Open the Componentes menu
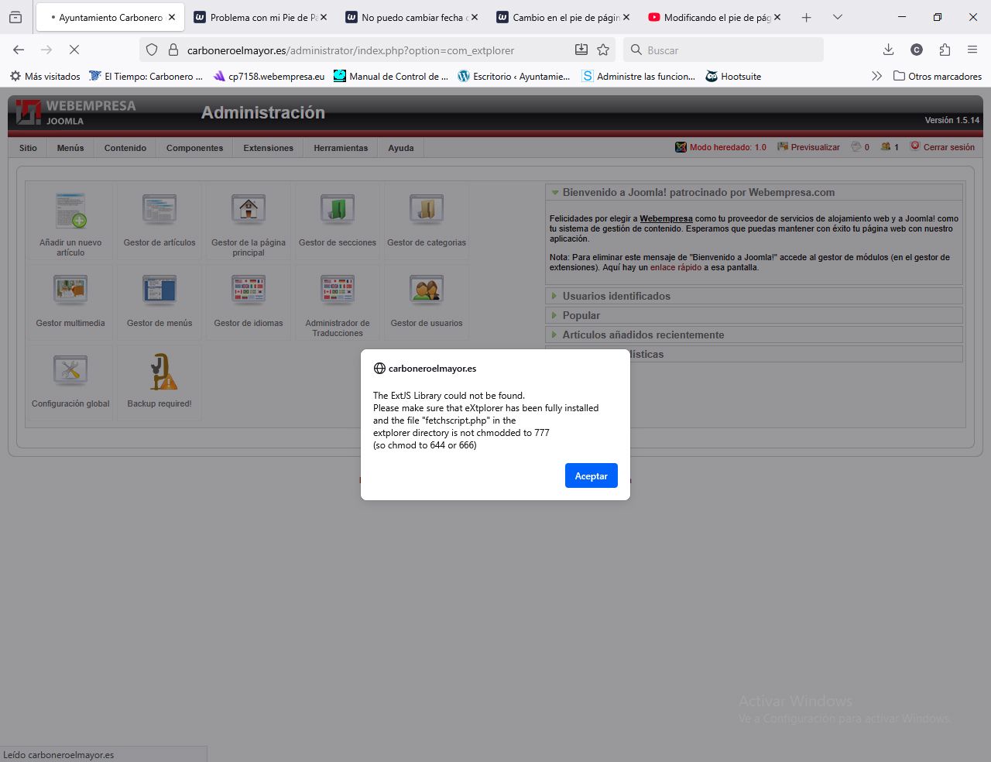Screen dimensions: 991x762 tap(194, 148)
